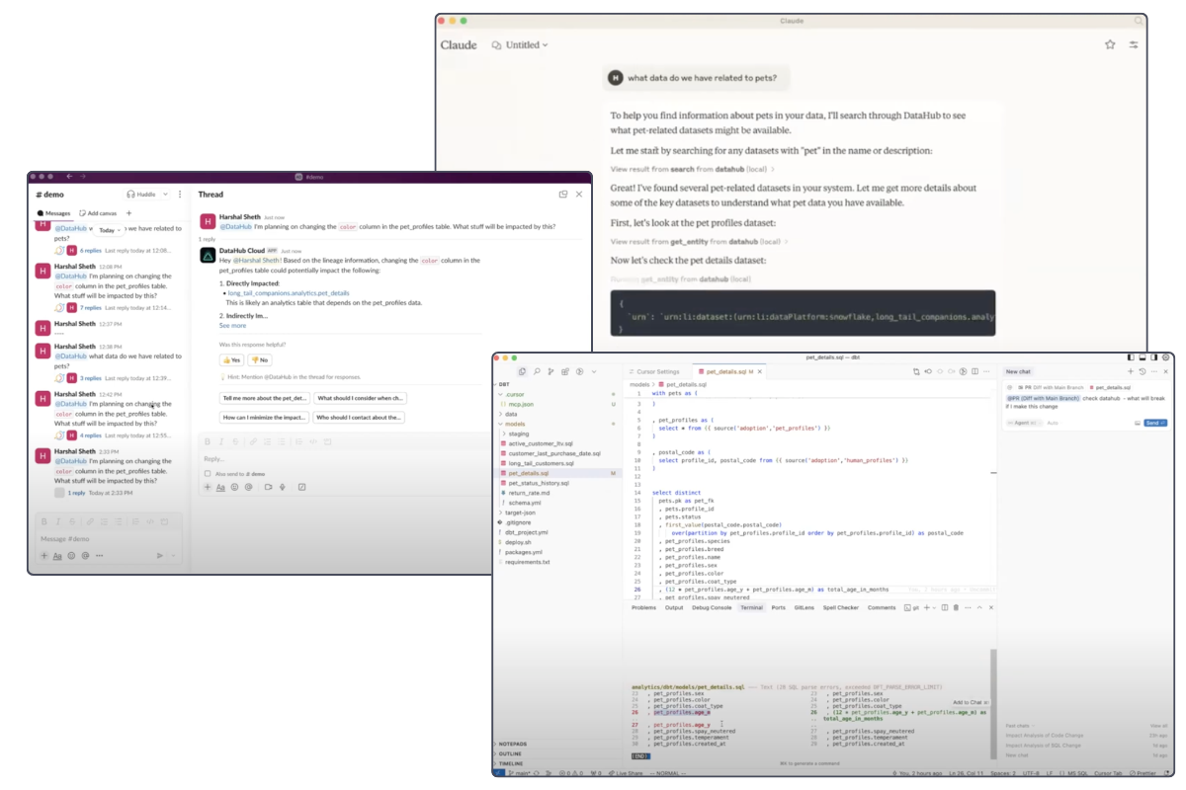Split the terminal panel in Cursor
The width and height of the screenshot is (1186, 790).
point(944,607)
